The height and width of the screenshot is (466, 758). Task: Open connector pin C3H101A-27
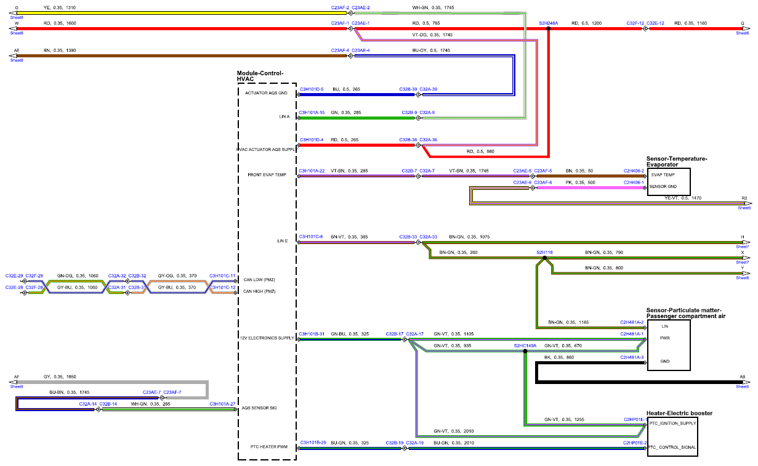(x=222, y=404)
